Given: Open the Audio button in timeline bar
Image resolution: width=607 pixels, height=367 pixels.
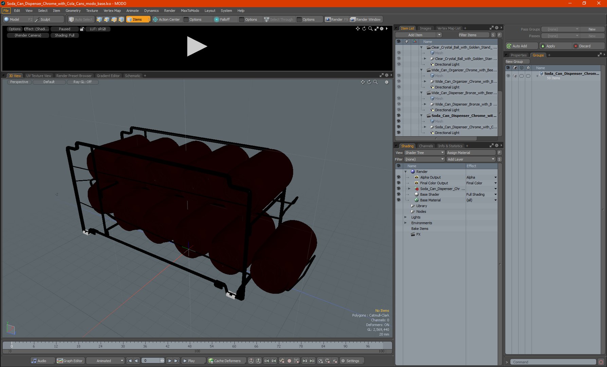Looking at the screenshot, I should pos(42,361).
